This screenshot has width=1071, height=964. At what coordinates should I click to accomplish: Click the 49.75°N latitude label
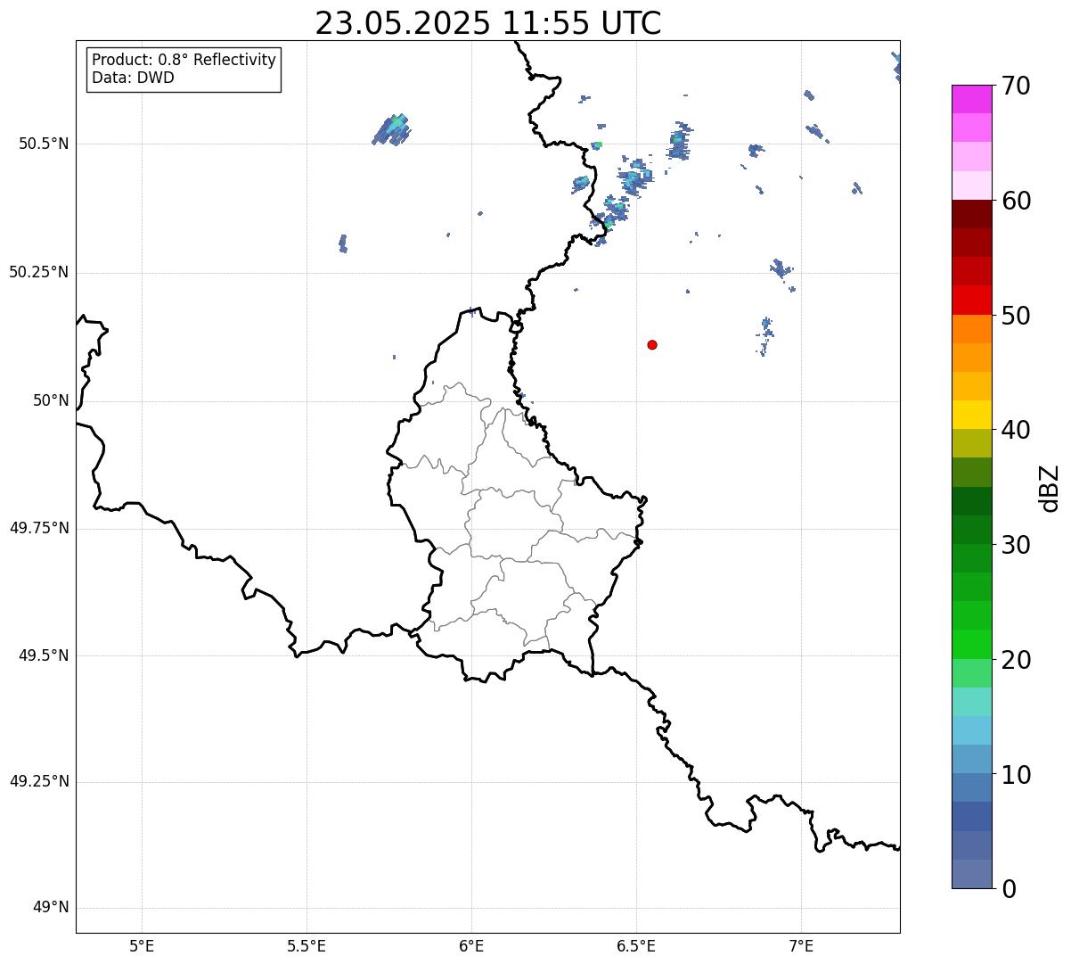(x=38, y=528)
